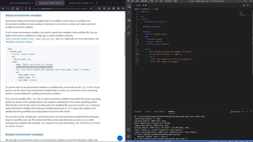
Task: Open Help menu in VS Code
Action: (x=175, y=1)
